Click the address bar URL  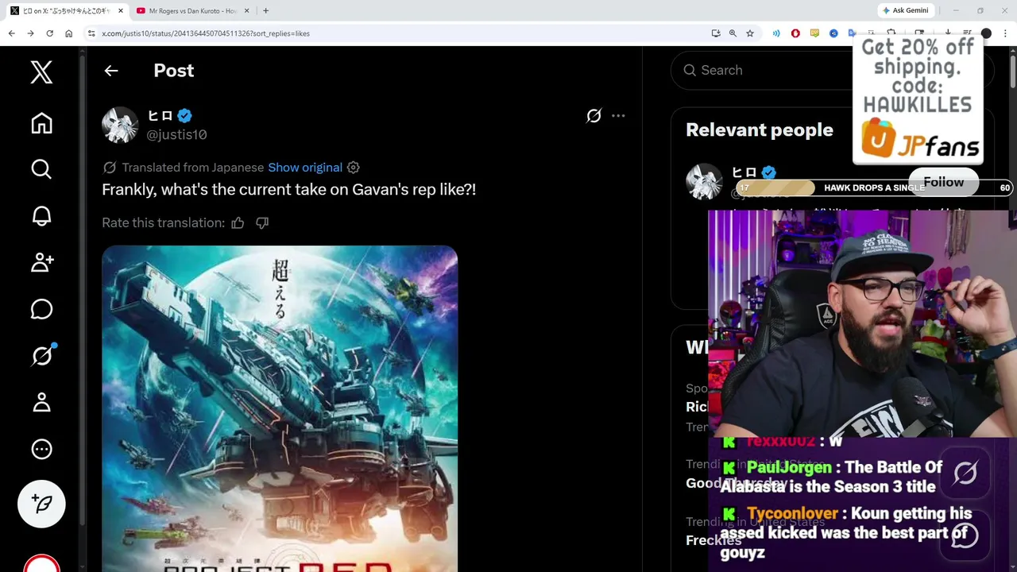(206, 33)
